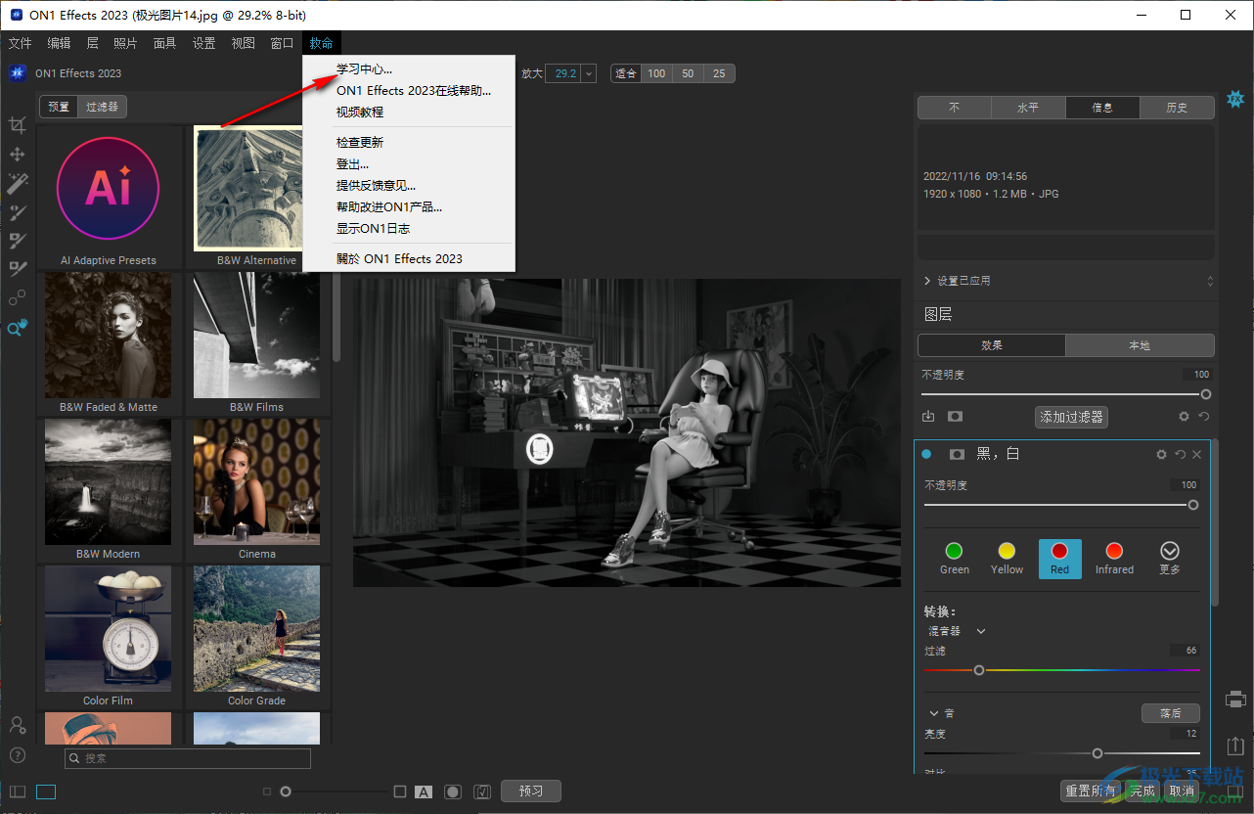
Task: Choose the Infrared filter preset
Action: tap(1114, 559)
